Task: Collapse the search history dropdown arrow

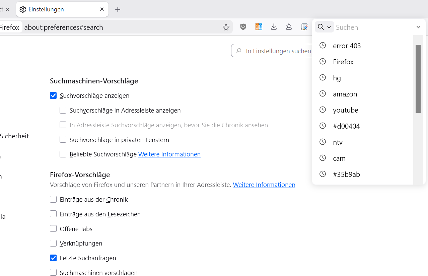Action: (x=418, y=27)
